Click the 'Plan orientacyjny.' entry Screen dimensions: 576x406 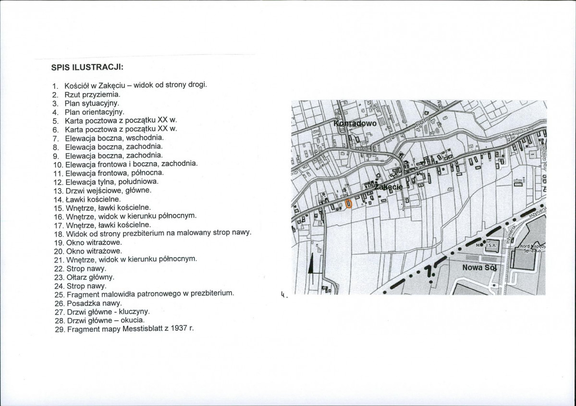[95, 112]
